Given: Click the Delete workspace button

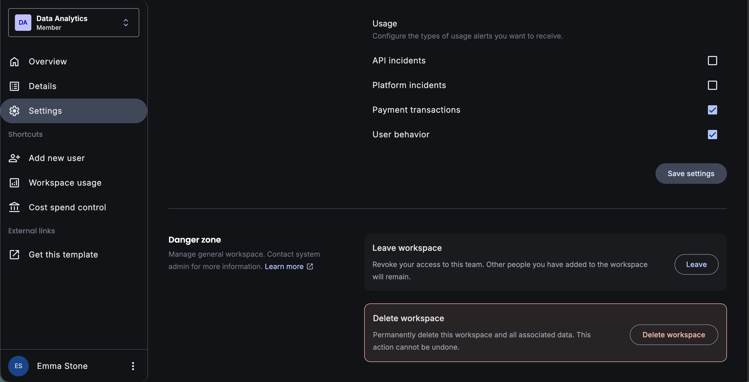Looking at the screenshot, I should pos(673,335).
